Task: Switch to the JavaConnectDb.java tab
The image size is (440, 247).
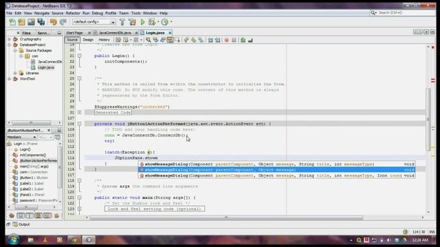Action: pyautogui.click(x=115, y=33)
